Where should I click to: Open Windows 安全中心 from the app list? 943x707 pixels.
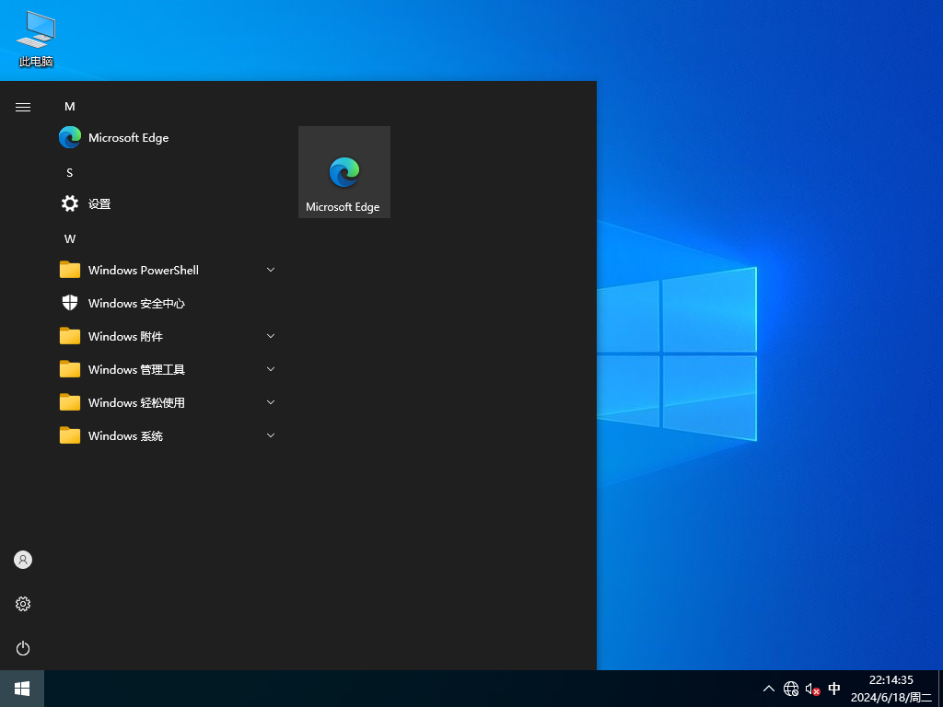(x=135, y=303)
